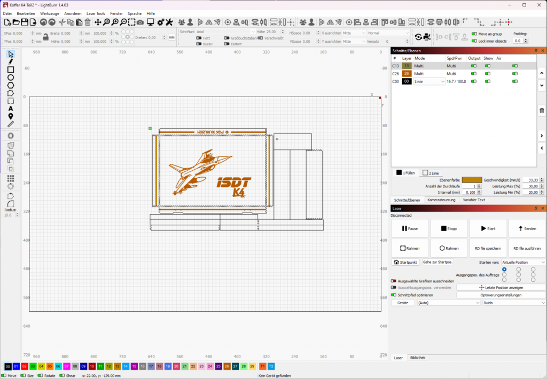Click Letzte Position anzeigen button
The width and height of the screenshot is (547, 379).
[501, 288]
